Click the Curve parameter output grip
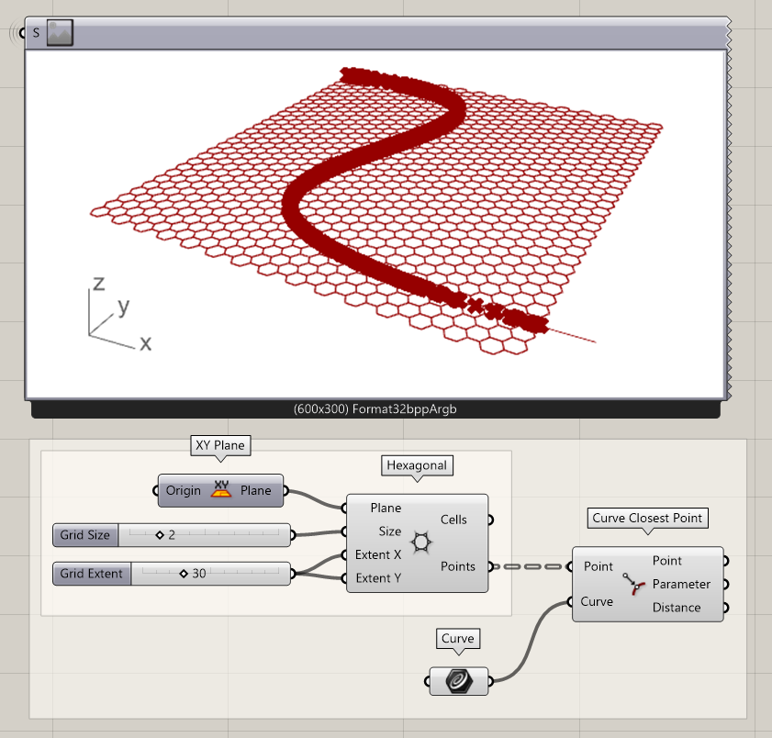772x738 pixels. pos(490,681)
